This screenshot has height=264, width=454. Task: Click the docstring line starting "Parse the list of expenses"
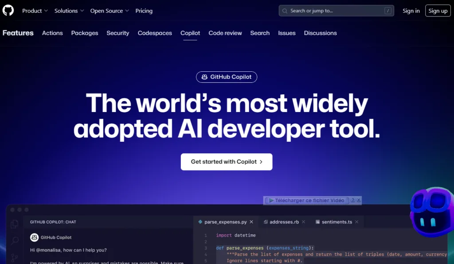coord(337,254)
